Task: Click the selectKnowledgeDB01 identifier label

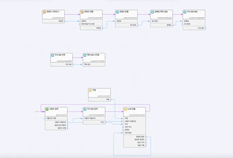Action: click(x=64, y=61)
